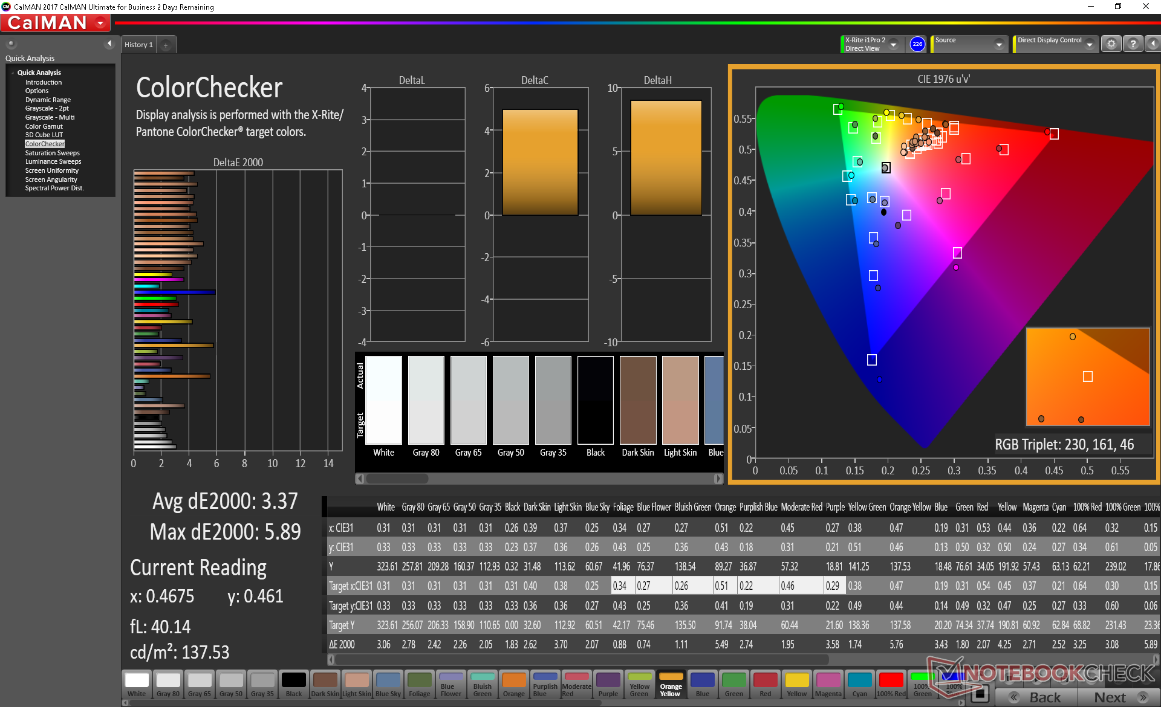The width and height of the screenshot is (1161, 707).
Task: Select Saturation Sweeps in workflow list
Action: [52, 153]
